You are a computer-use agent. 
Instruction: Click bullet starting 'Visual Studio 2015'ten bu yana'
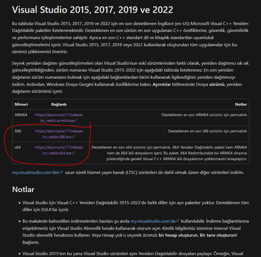pos(132,253)
